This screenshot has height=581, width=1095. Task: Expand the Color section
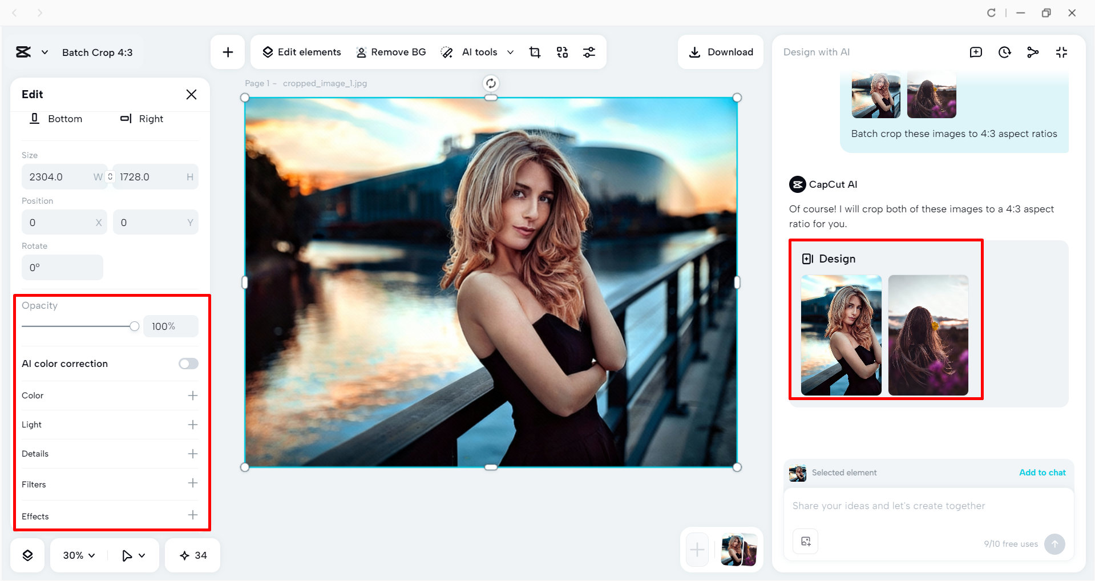[193, 395]
